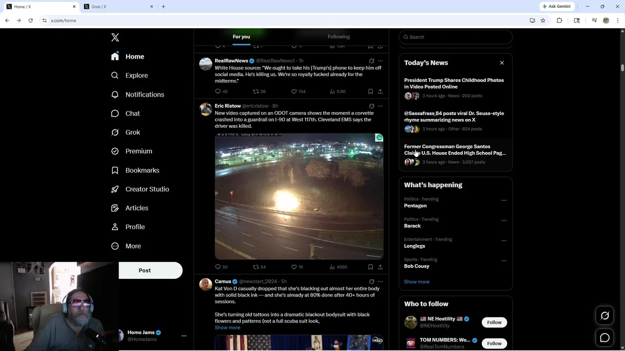Open the Pentagon trending topic
This screenshot has width=625, height=351.
[x=415, y=206]
